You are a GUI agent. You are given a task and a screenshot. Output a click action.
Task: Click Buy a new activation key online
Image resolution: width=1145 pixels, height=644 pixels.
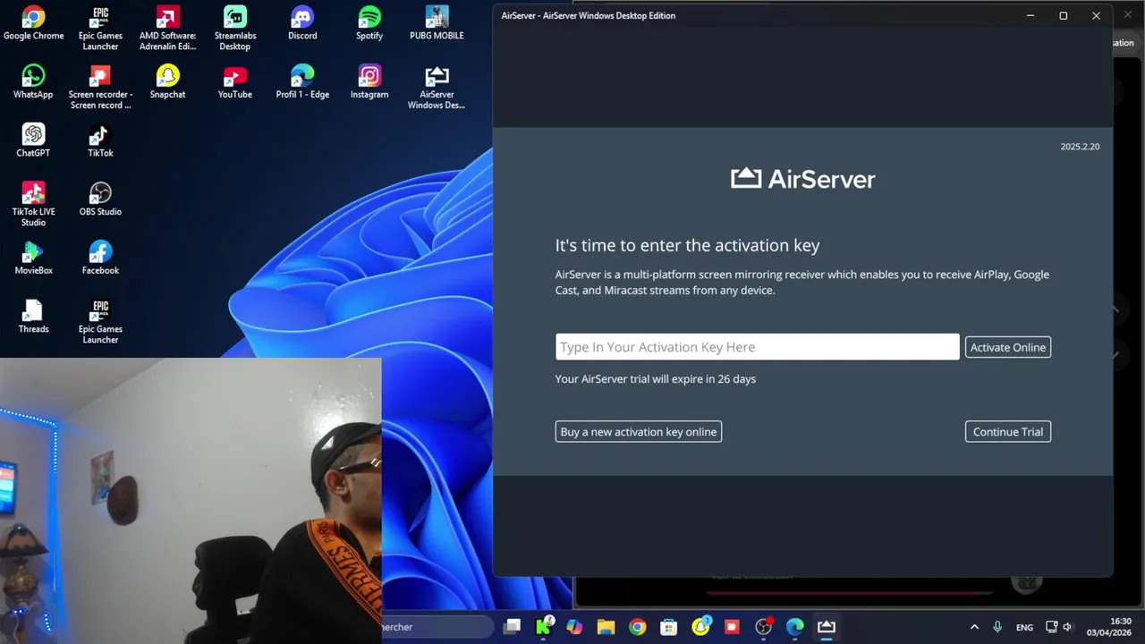point(638,431)
